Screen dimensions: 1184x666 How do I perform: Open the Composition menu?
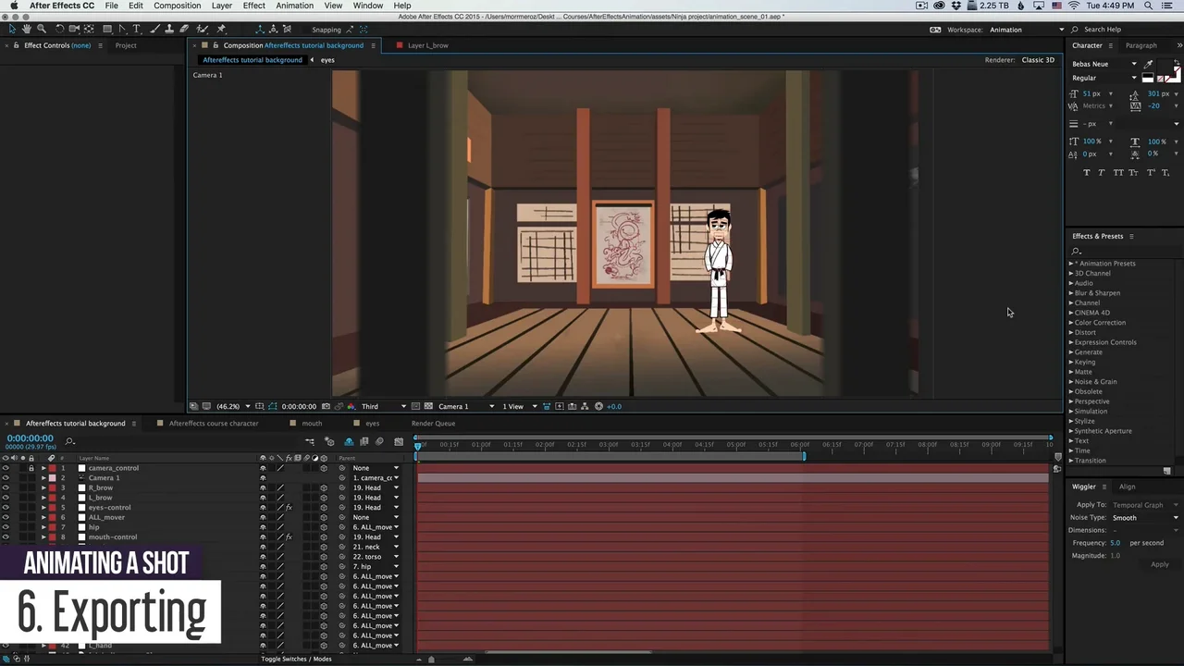[177, 6]
